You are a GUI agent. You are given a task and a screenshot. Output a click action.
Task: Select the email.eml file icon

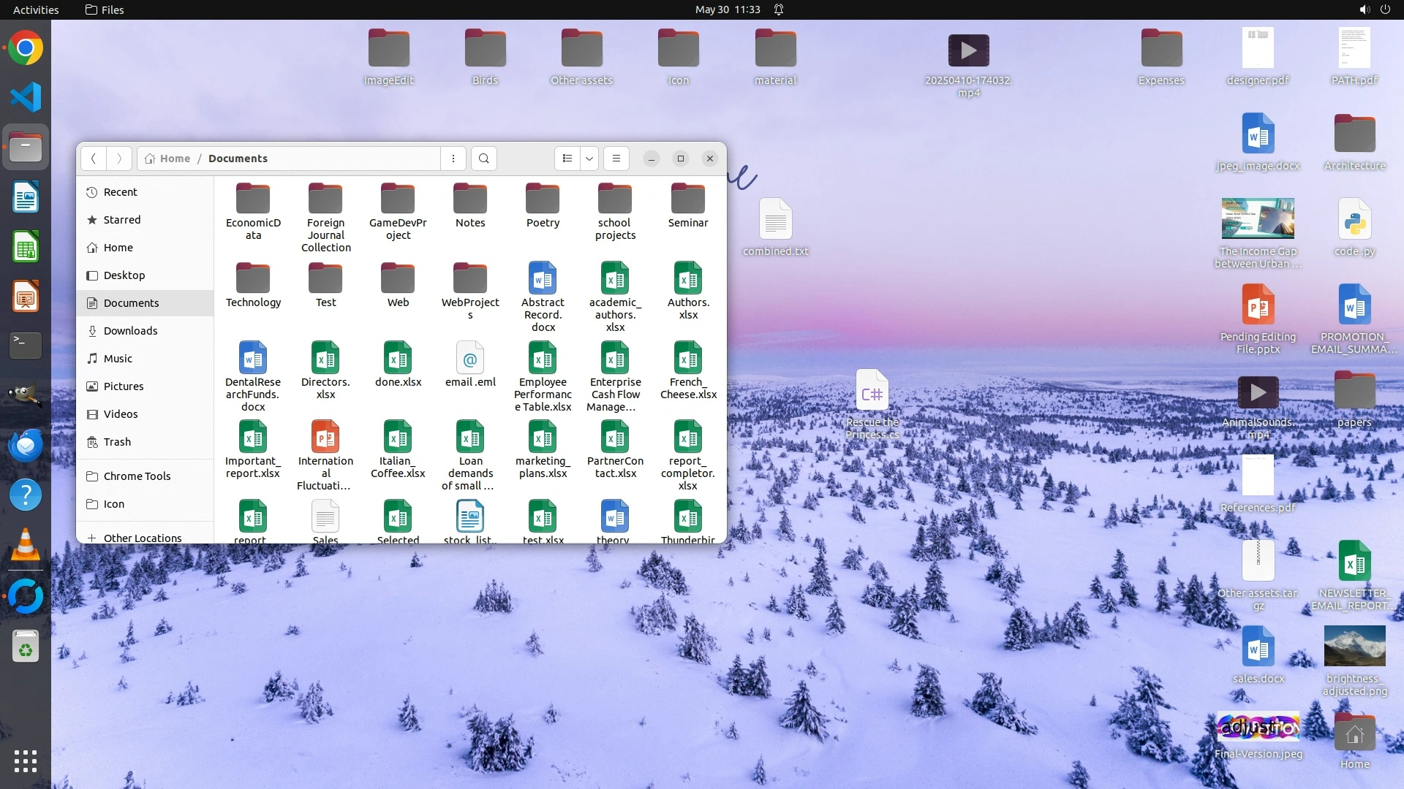coord(470,359)
